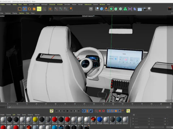Go to the end of the animation
173x129 pixels.
pyautogui.click(x=79, y=111)
